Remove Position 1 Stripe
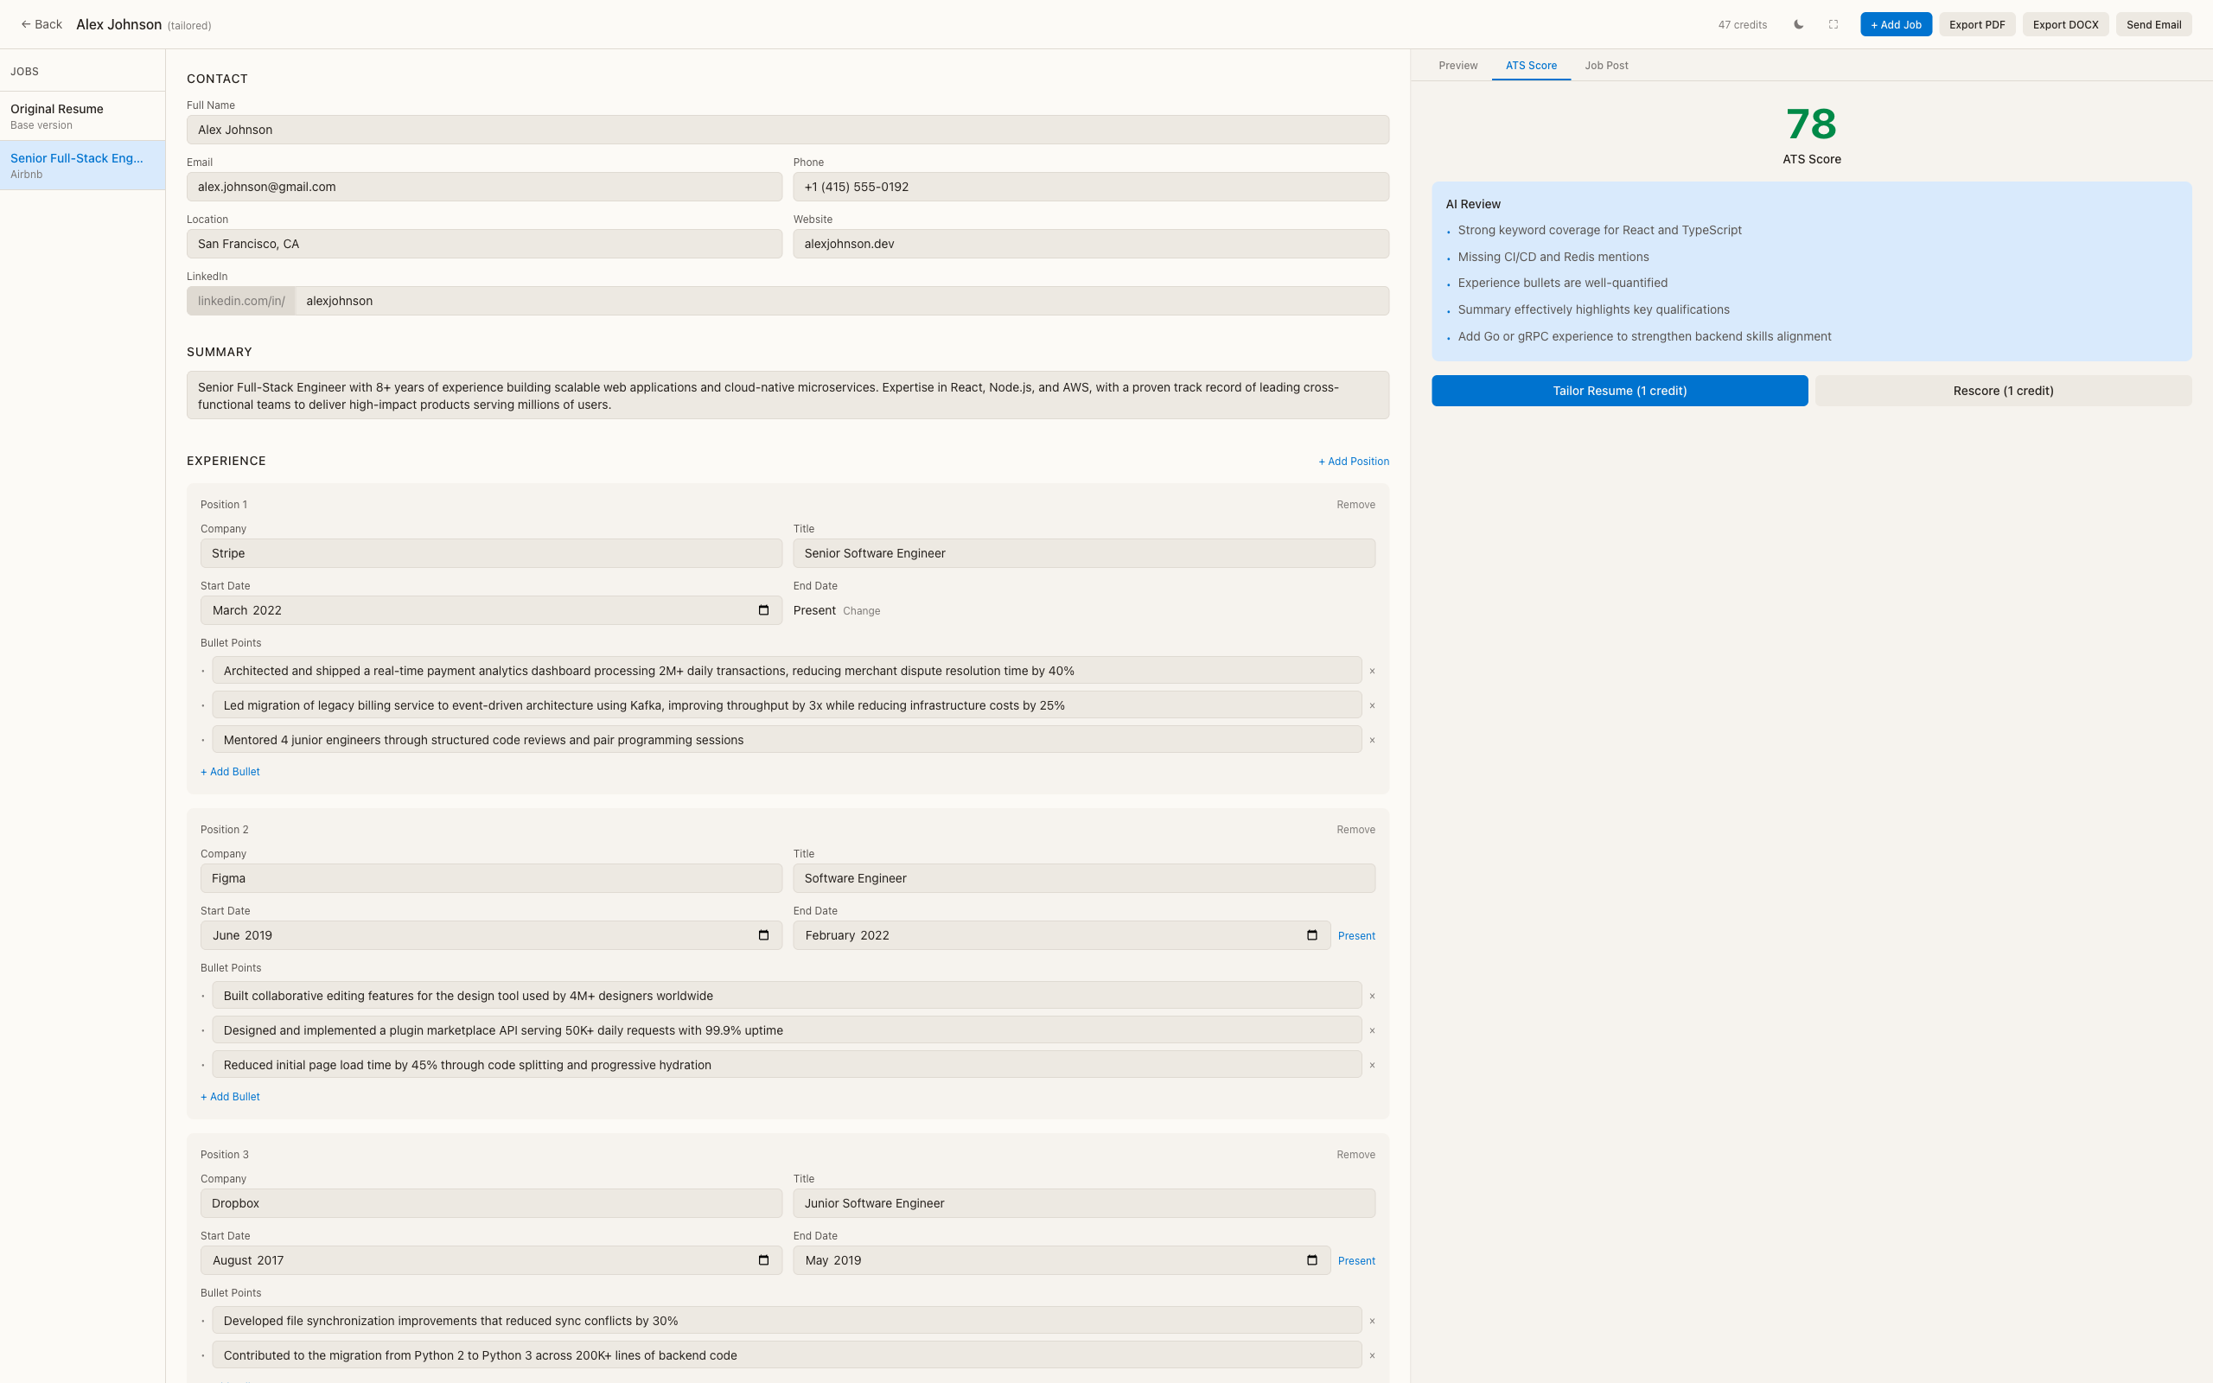The height and width of the screenshot is (1383, 2213). (1355, 505)
